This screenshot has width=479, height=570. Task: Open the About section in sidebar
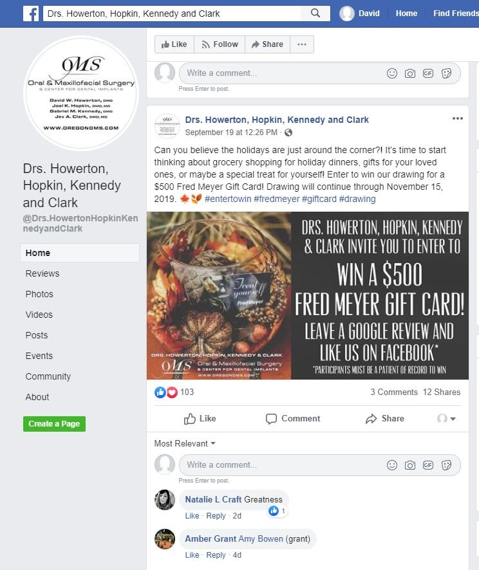click(37, 397)
